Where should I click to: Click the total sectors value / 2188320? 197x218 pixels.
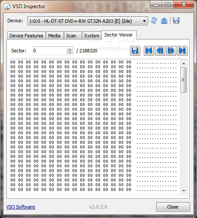[87, 51]
